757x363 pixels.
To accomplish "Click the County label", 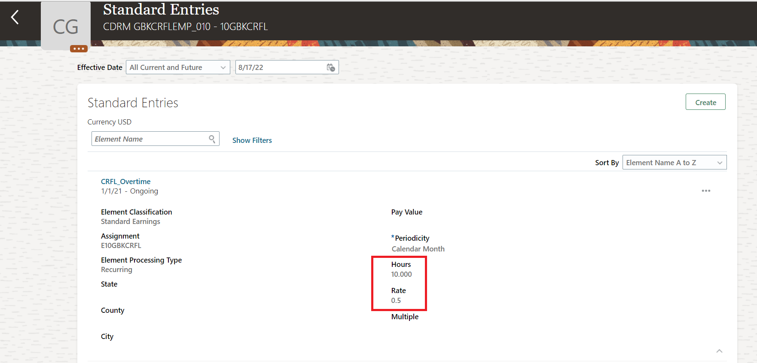I will (x=113, y=310).
